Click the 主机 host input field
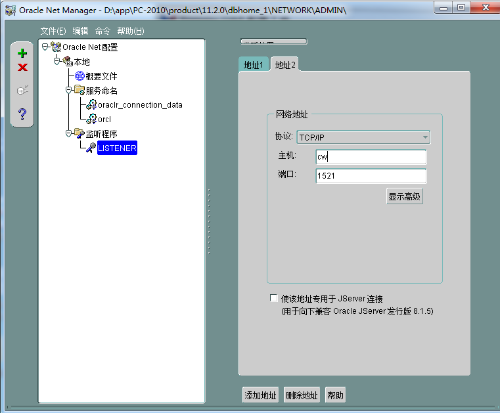The height and width of the screenshot is (413, 500). click(371, 157)
